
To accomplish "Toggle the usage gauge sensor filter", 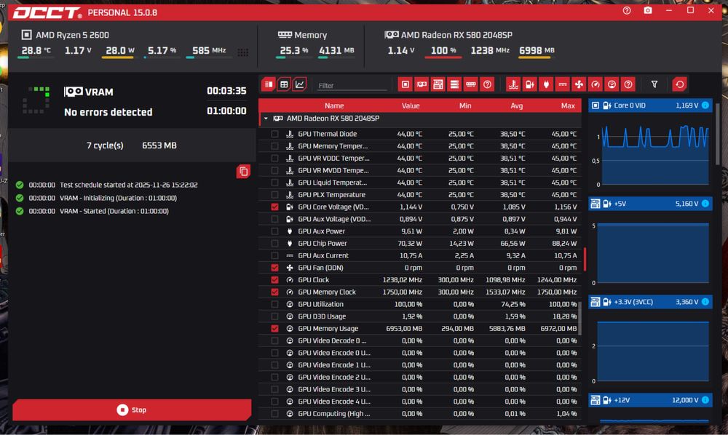I will [x=612, y=84].
